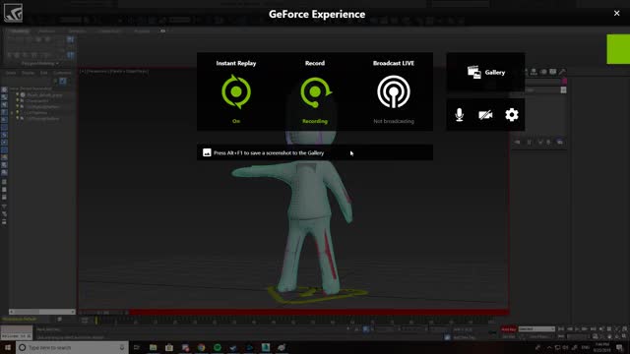Open Microsoft Store from the taskbar
Screen dimensions: 630x354
[x=169, y=347]
